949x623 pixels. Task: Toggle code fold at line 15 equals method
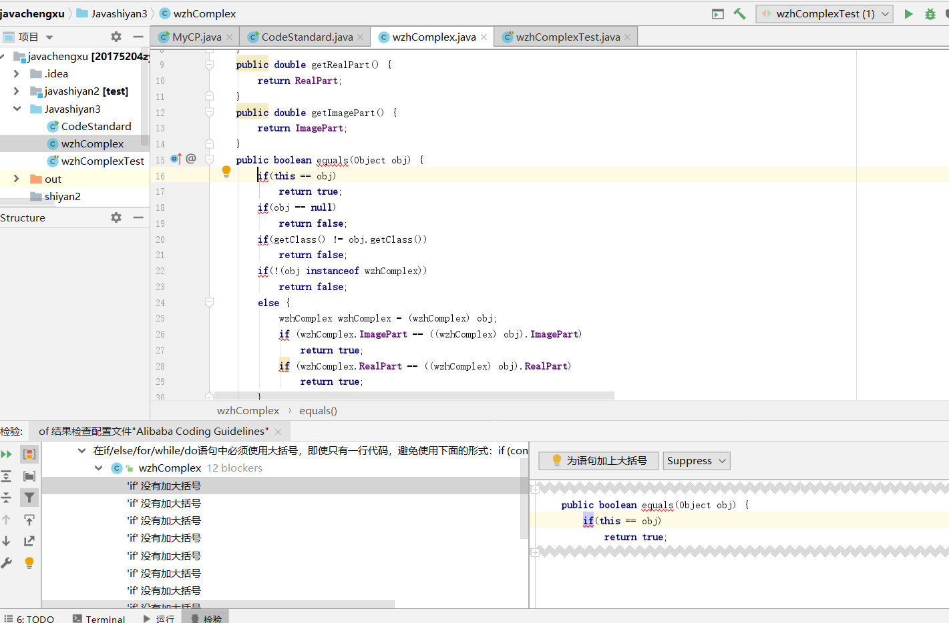[x=209, y=160]
